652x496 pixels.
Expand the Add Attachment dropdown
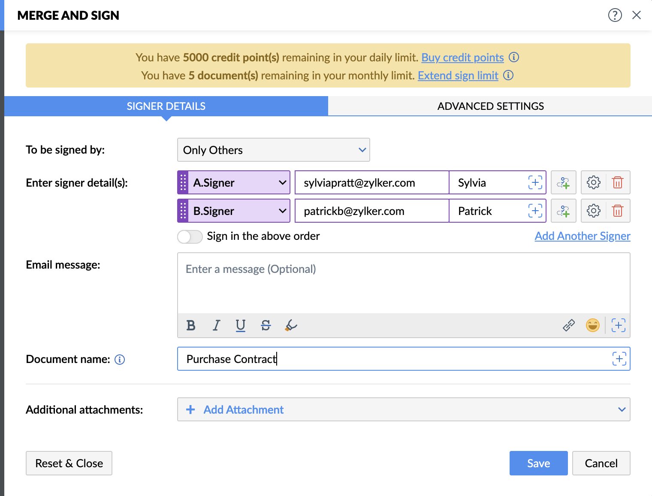pos(622,409)
